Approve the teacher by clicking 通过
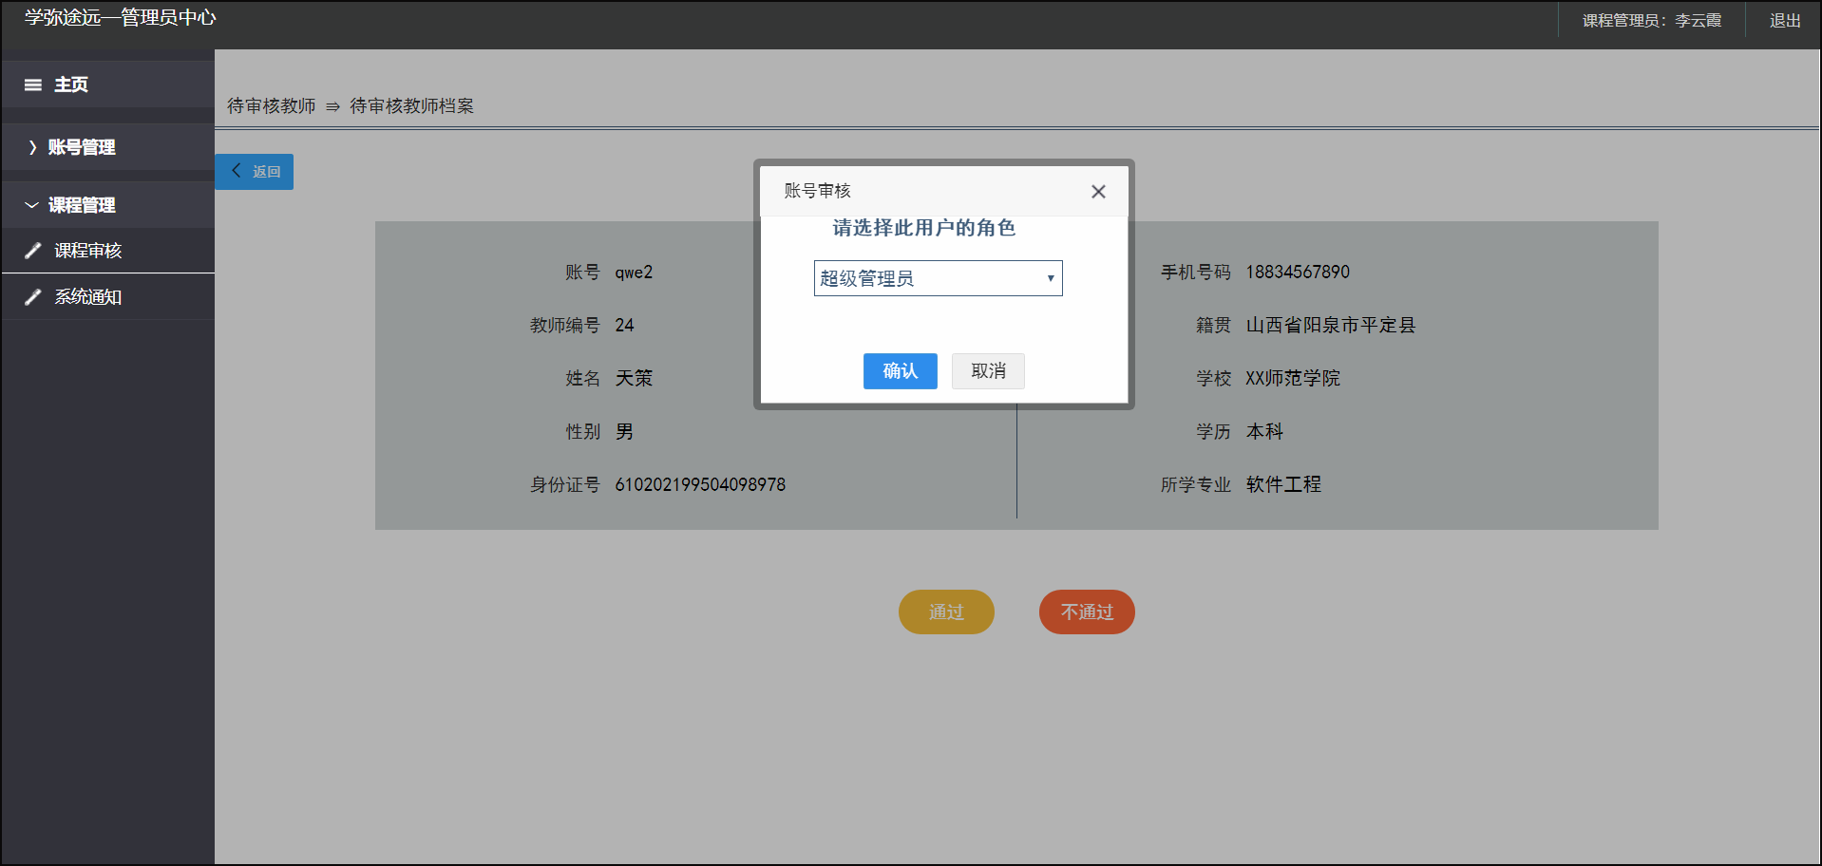1822x866 pixels. 945,612
